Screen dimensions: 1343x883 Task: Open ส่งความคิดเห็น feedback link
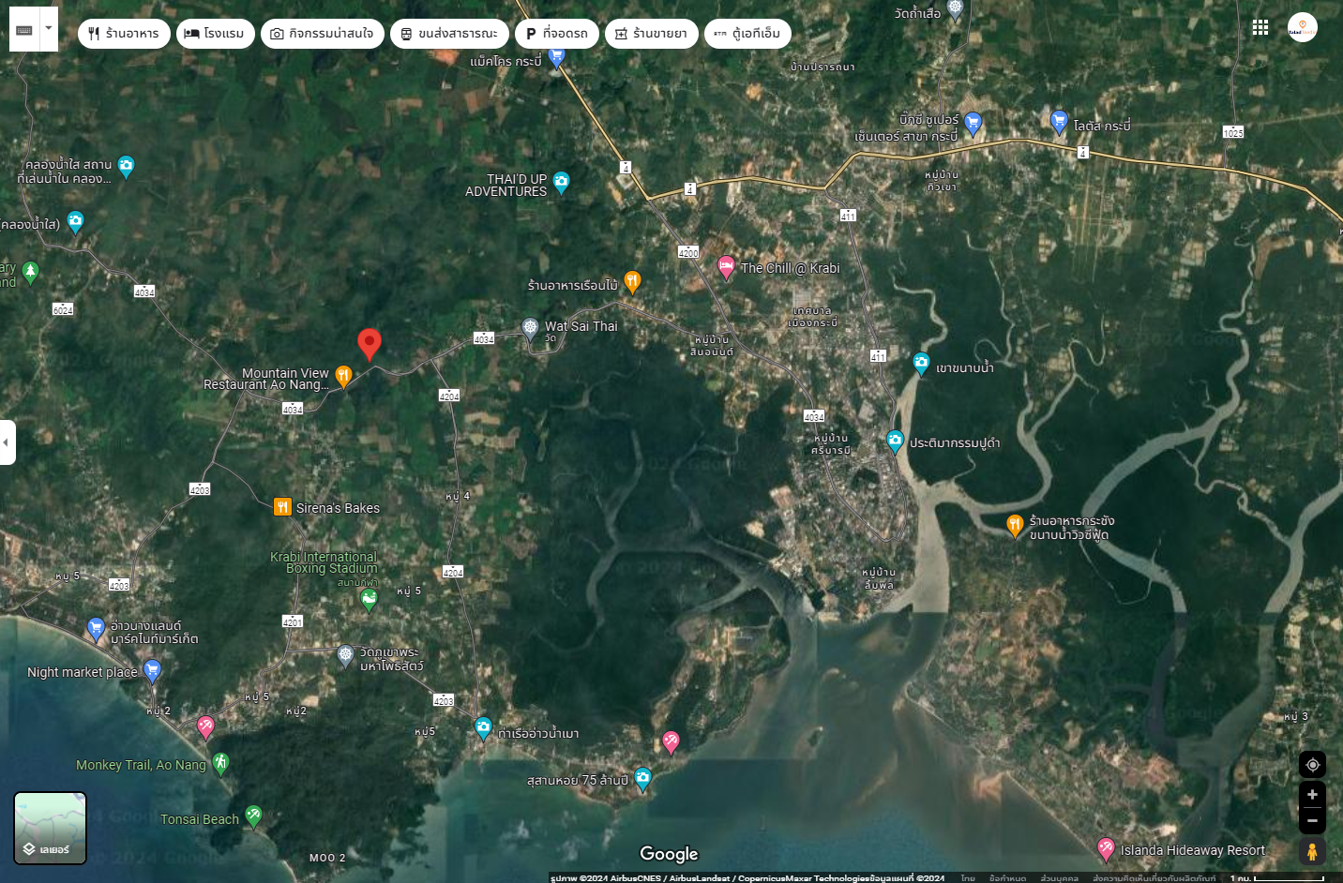coord(1154,878)
